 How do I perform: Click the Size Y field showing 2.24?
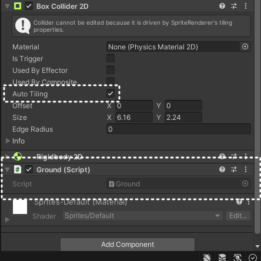coord(183,118)
